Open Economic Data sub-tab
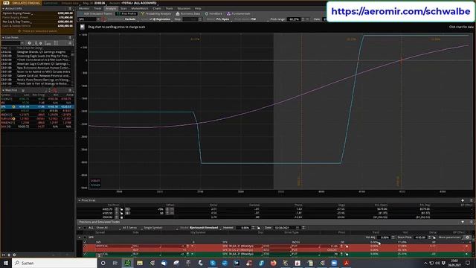Screen dimensions: 476x268 click(x=188, y=13)
